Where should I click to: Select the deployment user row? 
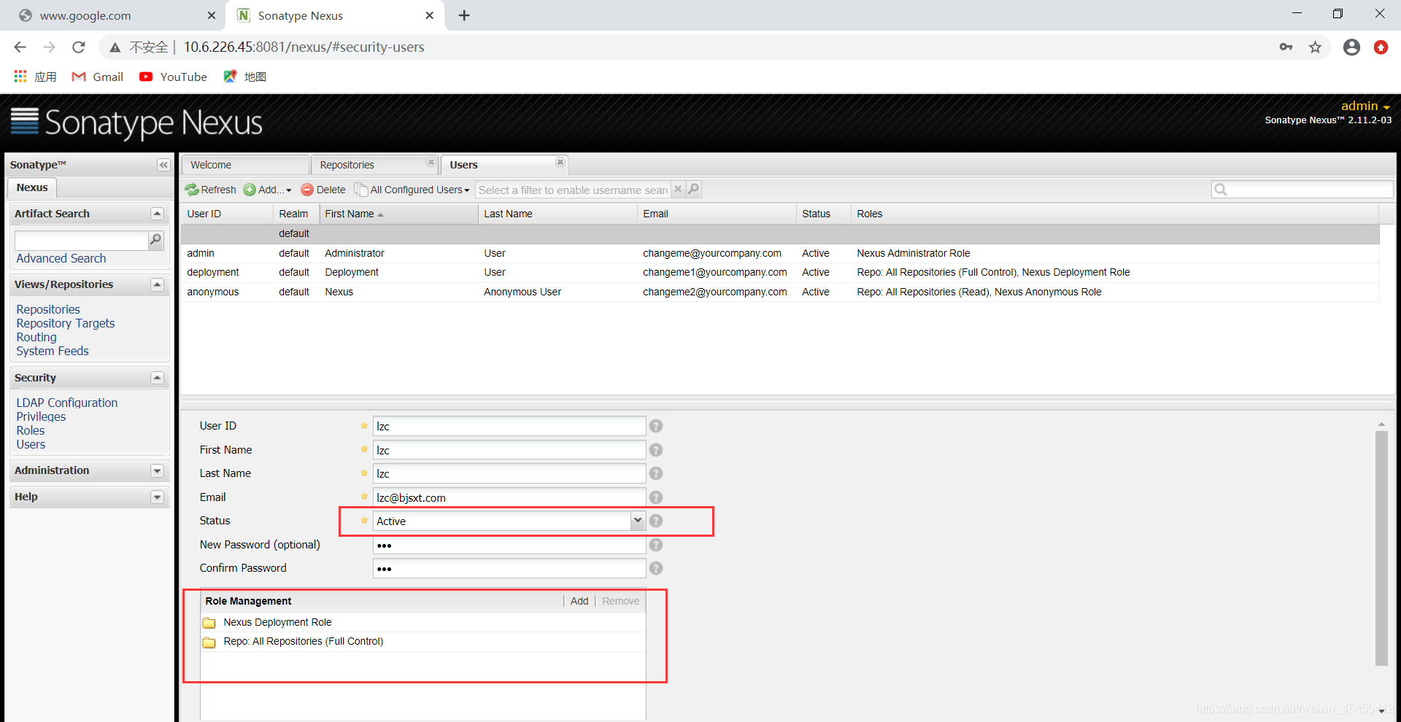(x=780, y=272)
